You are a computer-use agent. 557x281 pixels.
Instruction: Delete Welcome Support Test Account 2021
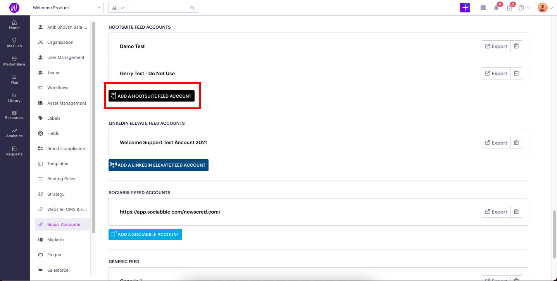516,143
